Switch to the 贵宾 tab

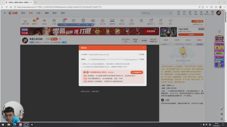point(188,40)
